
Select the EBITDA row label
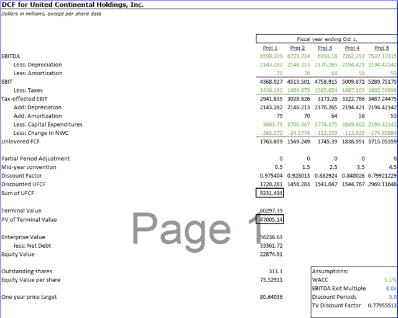11,56
